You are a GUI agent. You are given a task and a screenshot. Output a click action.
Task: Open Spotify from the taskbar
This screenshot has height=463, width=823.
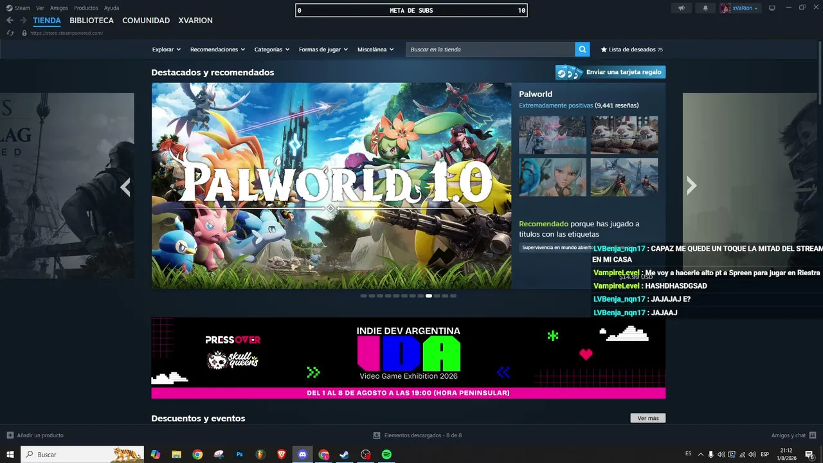[x=386, y=455]
